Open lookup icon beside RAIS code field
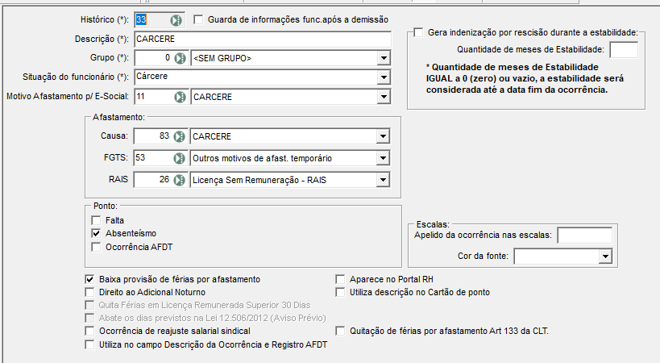660x363 pixels. pos(180,180)
